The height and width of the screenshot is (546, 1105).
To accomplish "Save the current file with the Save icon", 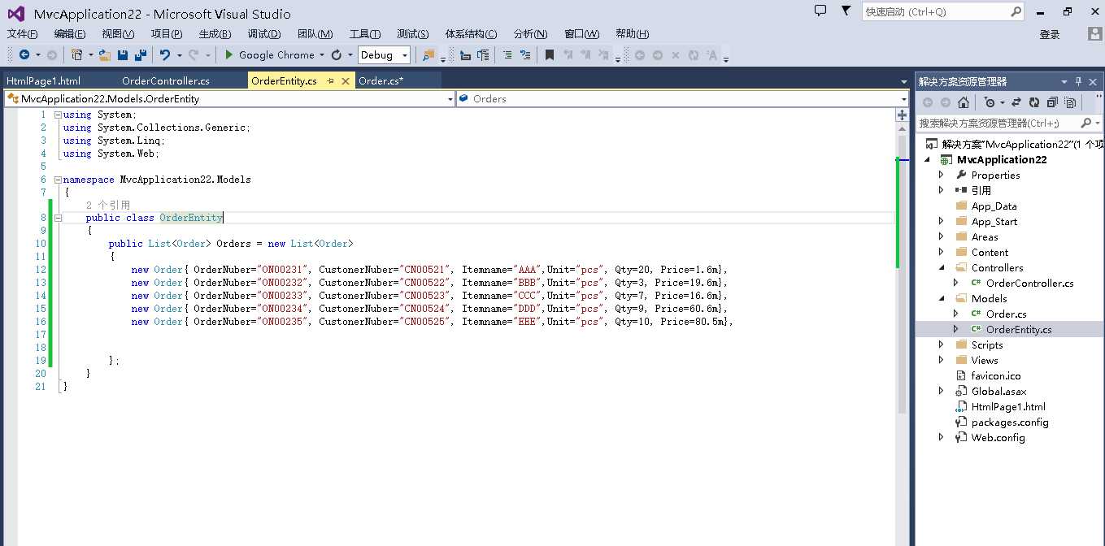I will tap(123, 54).
